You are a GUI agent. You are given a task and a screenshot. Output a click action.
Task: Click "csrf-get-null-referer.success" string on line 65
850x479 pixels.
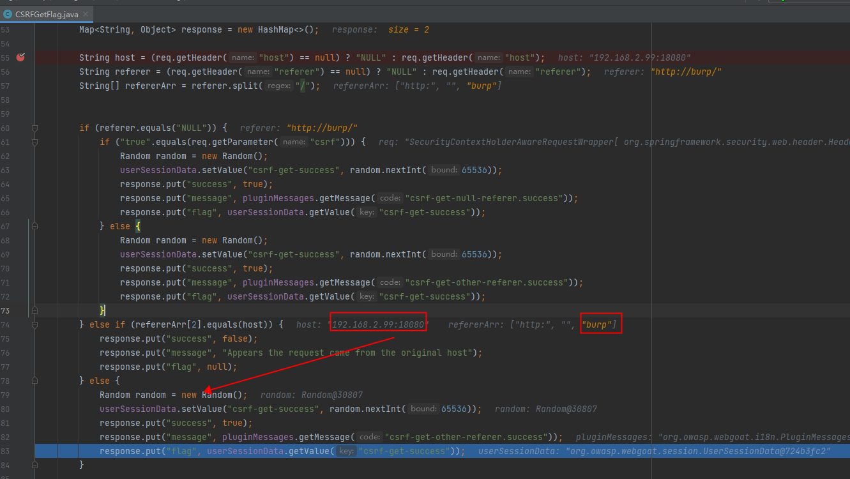click(483, 198)
